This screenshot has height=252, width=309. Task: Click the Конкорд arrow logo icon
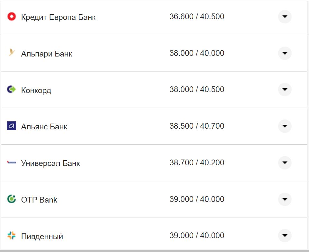point(12,89)
